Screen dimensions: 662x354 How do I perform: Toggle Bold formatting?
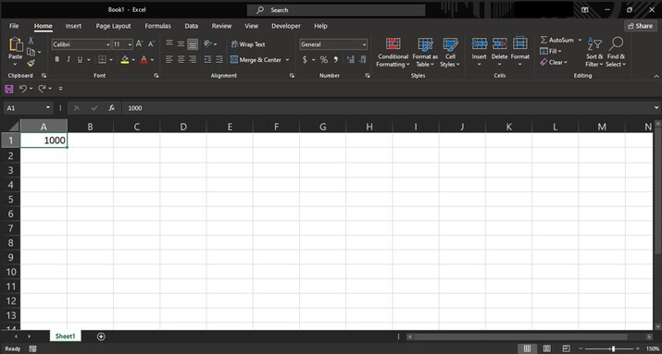tap(57, 60)
